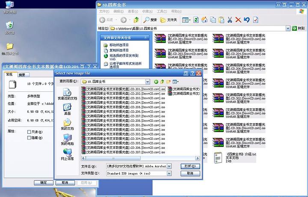Click the left scroll arrow in file list
Viewport: 308px width, 197px height.
[x=83, y=158]
